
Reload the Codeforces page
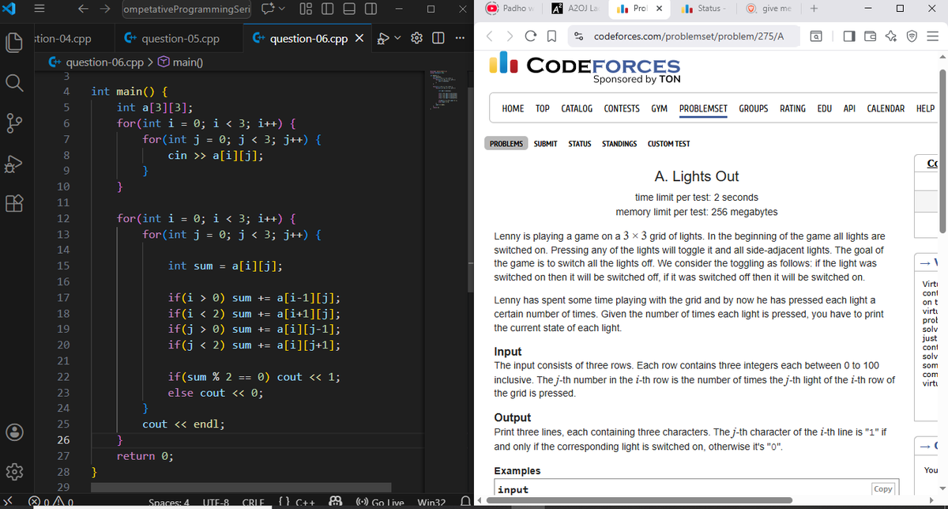tap(532, 36)
